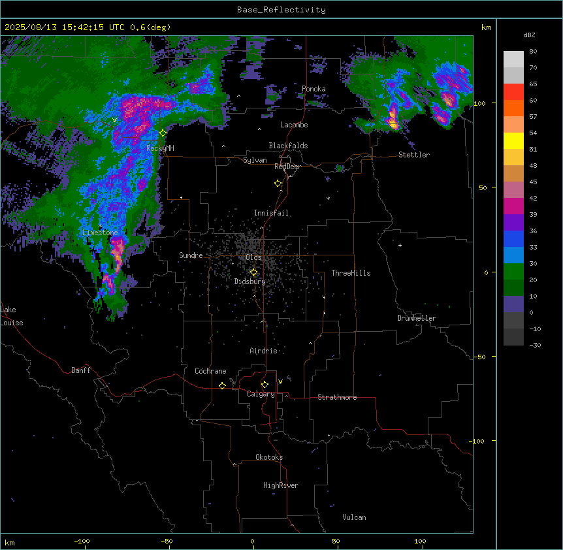Click the Stettler town label
The height and width of the screenshot is (550, 563).
[x=414, y=155]
